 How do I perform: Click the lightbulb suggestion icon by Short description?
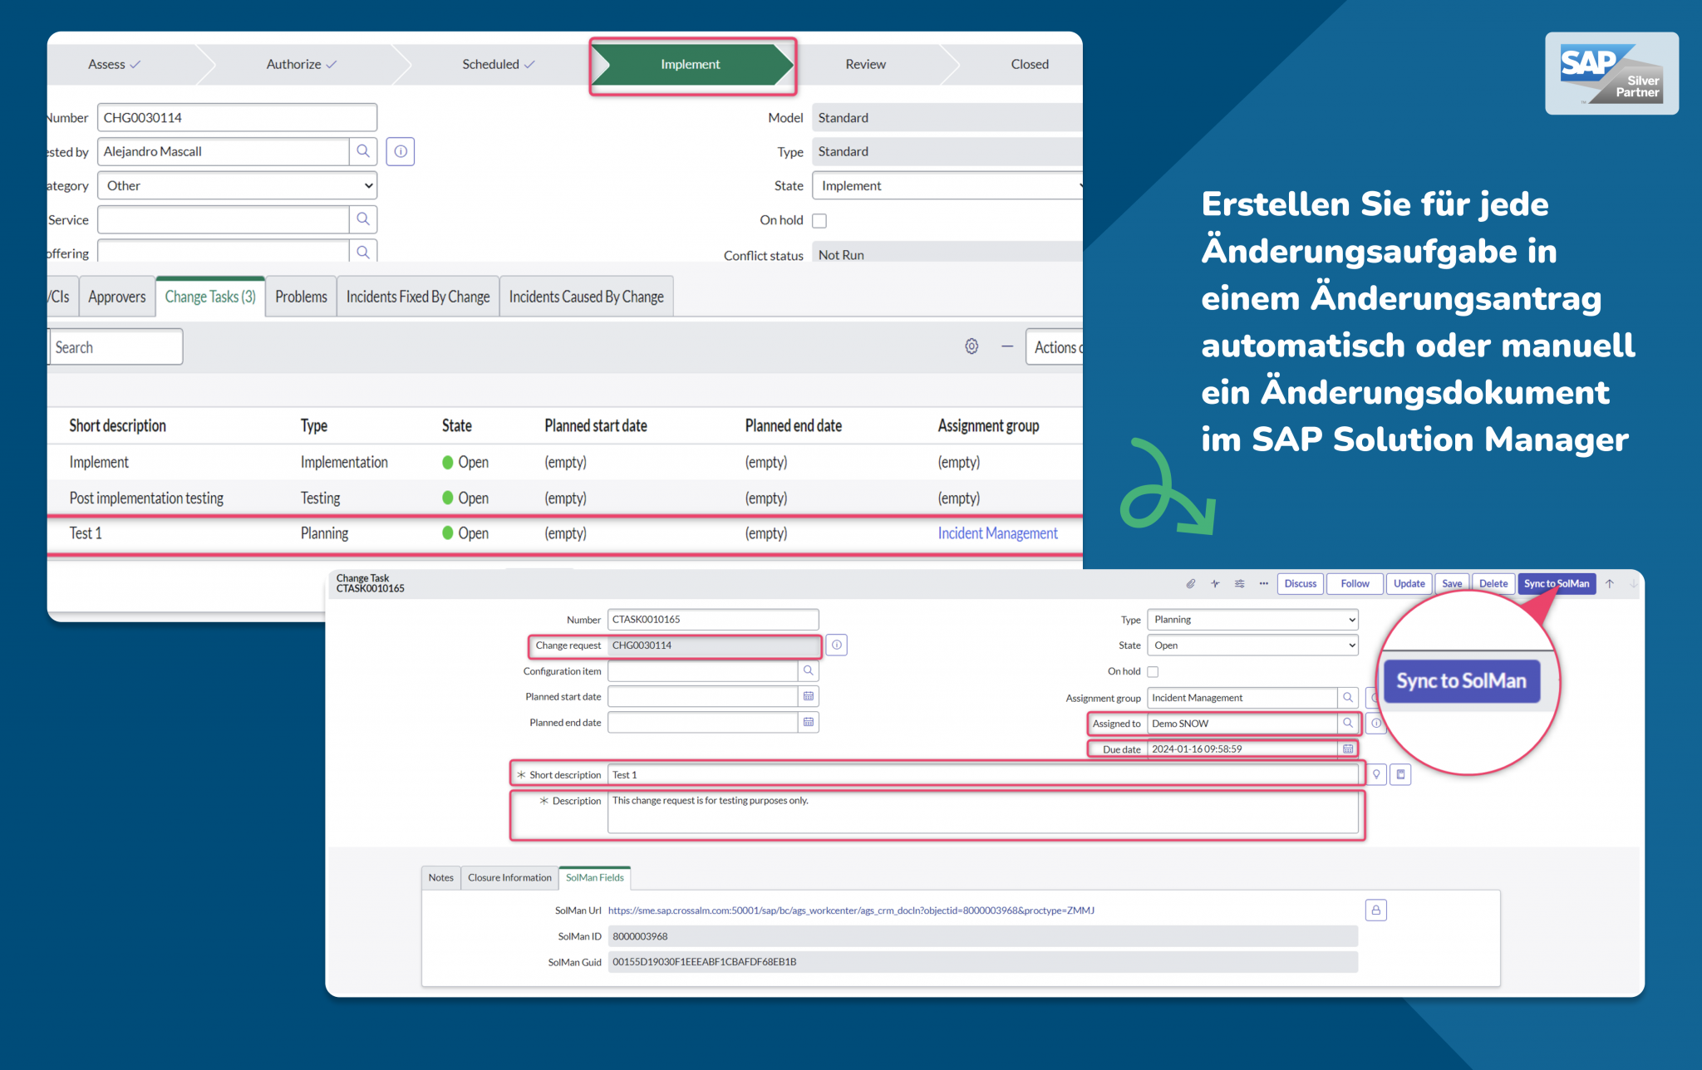(x=1376, y=774)
